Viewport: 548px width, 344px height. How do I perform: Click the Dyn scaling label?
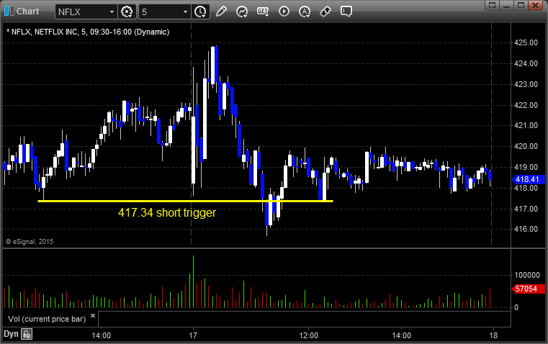11,334
